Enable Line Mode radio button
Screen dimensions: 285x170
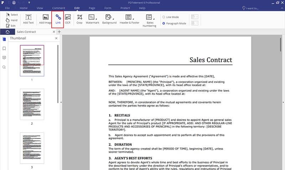[164, 17]
